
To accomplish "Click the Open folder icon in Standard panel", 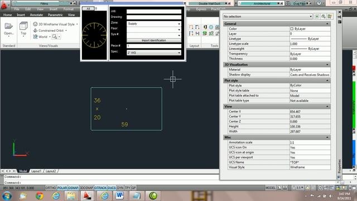I will coord(9,26).
